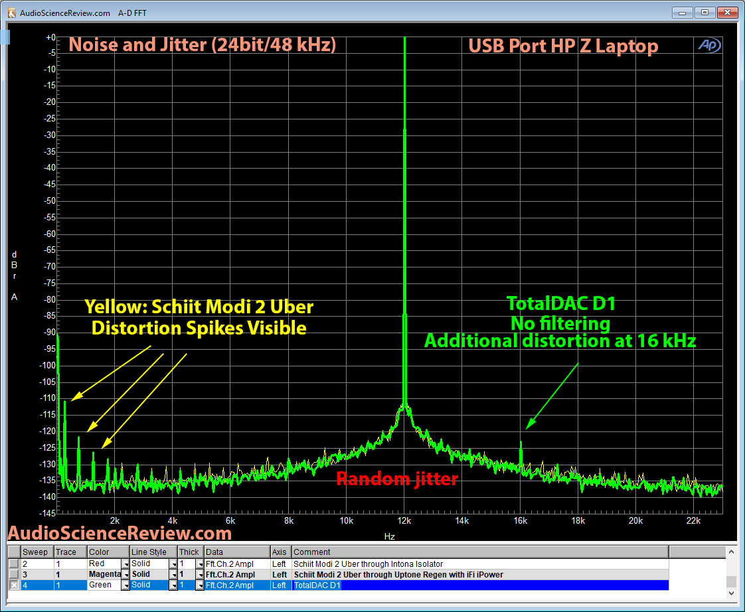
Task: Click the Comment column header
Action: pyautogui.click(x=480, y=552)
